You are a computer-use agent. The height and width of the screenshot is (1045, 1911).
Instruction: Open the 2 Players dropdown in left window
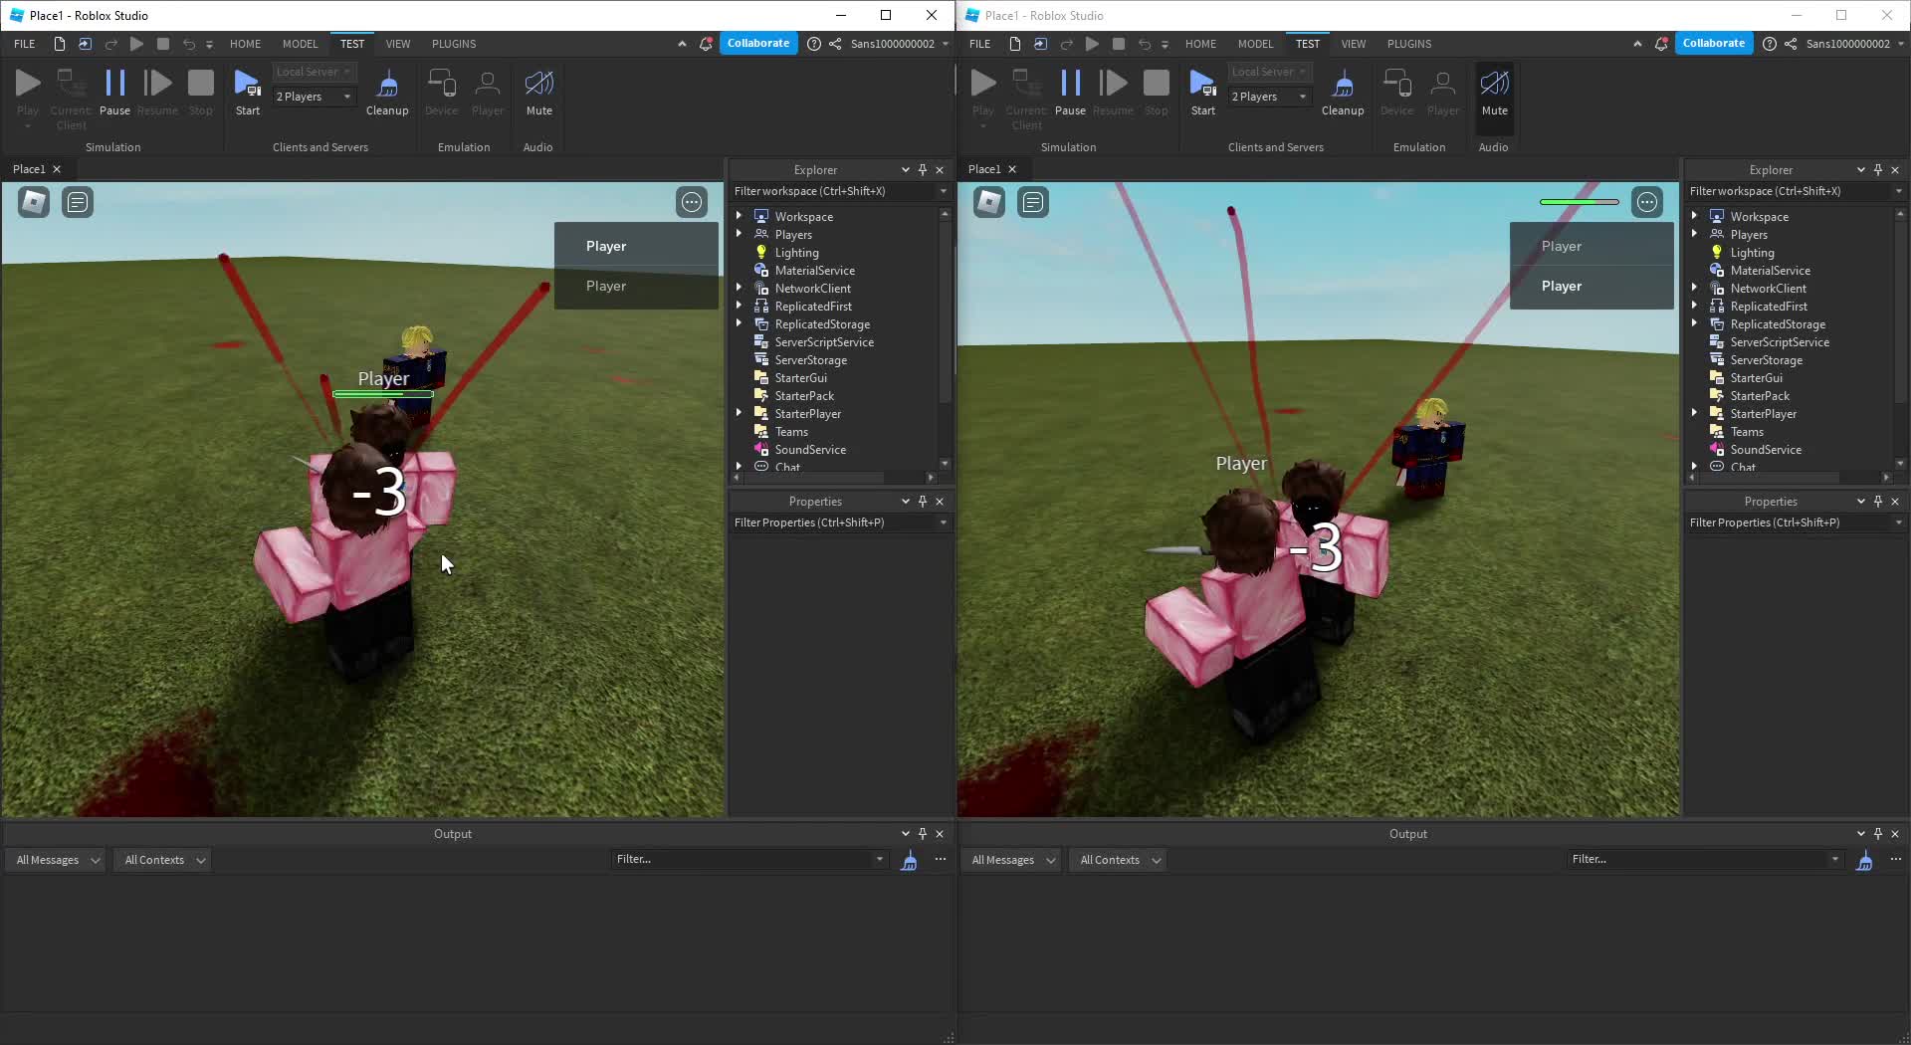[314, 97]
